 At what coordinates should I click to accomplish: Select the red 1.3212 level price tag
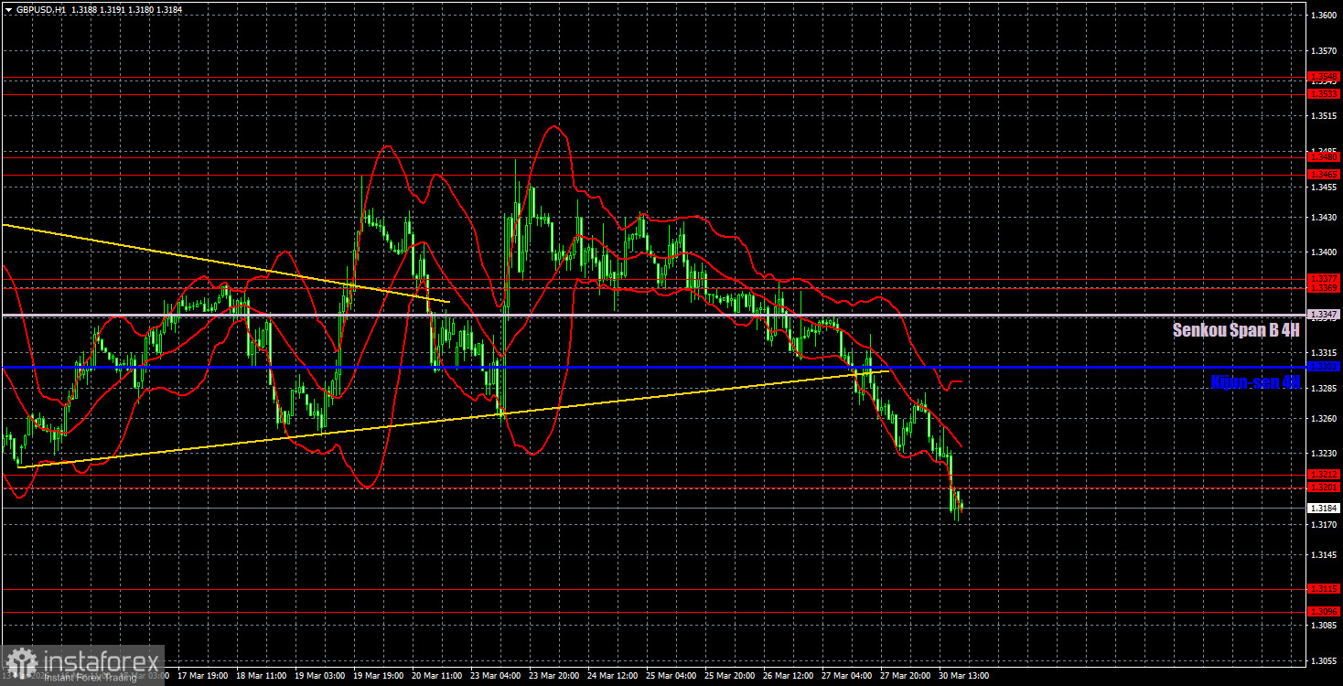[1324, 474]
